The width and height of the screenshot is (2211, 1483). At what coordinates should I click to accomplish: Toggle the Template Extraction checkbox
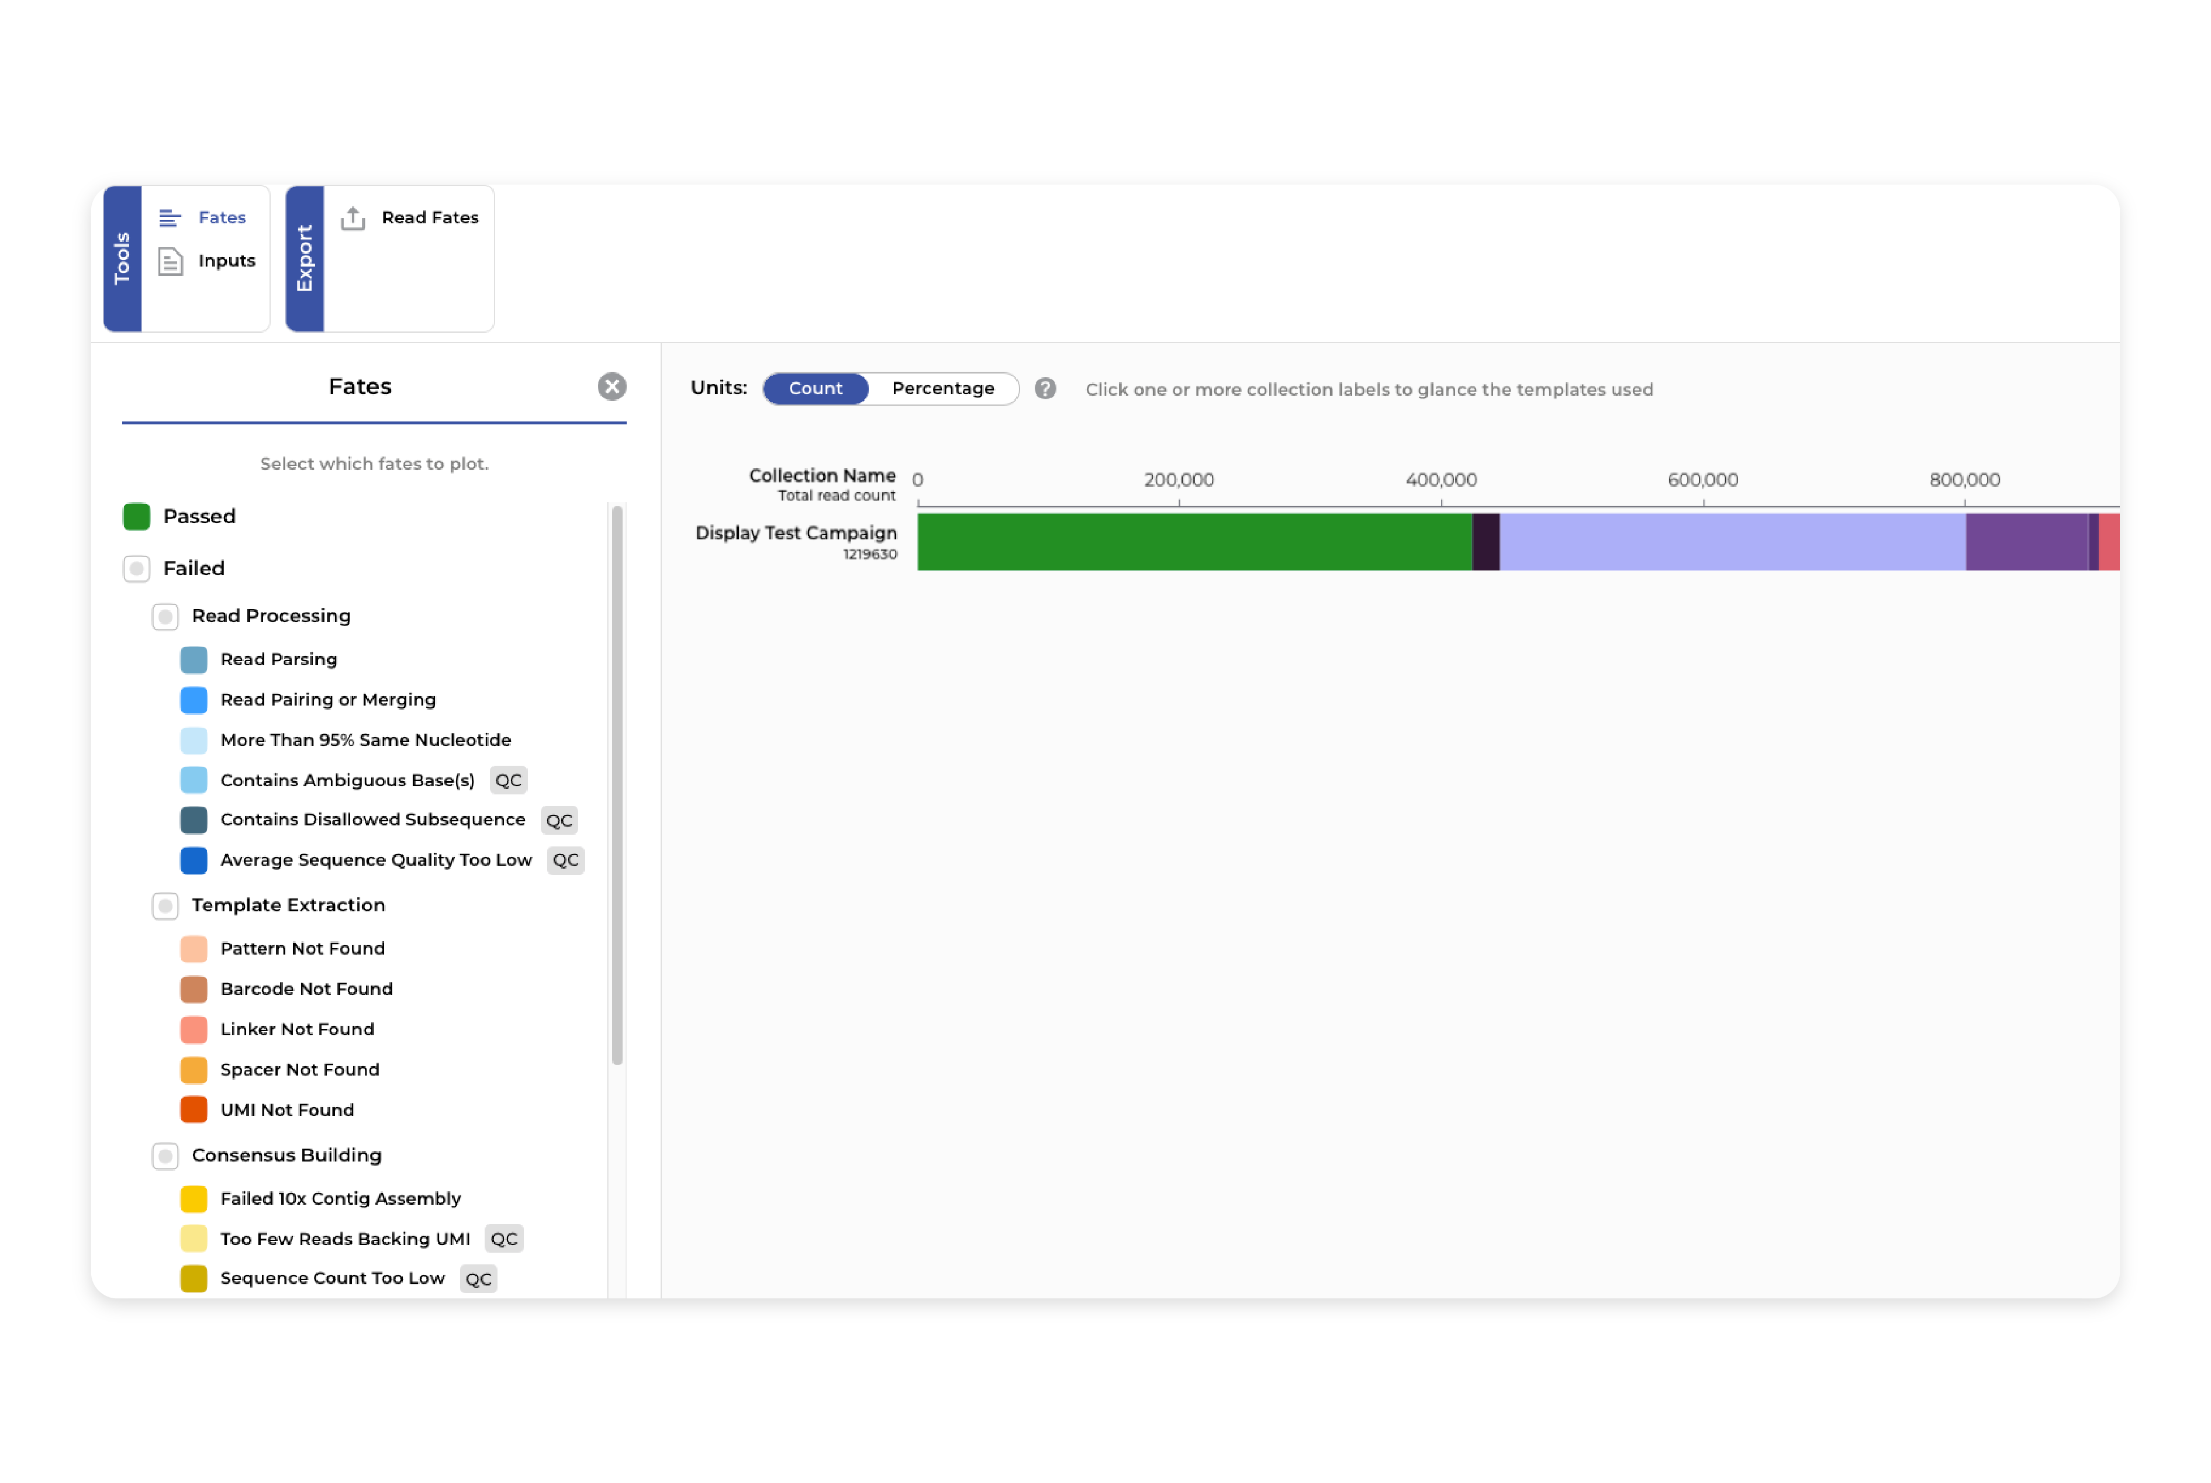pyautogui.click(x=165, y=906)
